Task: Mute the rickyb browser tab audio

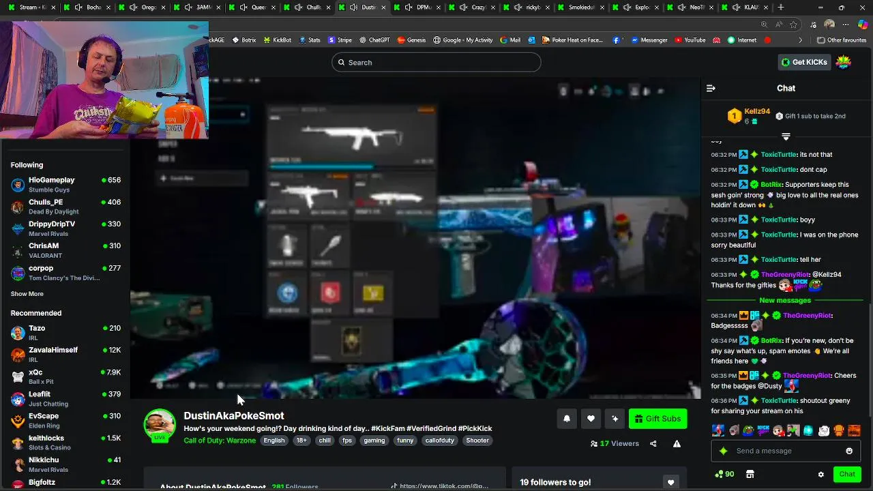Action: click(519, 8)
